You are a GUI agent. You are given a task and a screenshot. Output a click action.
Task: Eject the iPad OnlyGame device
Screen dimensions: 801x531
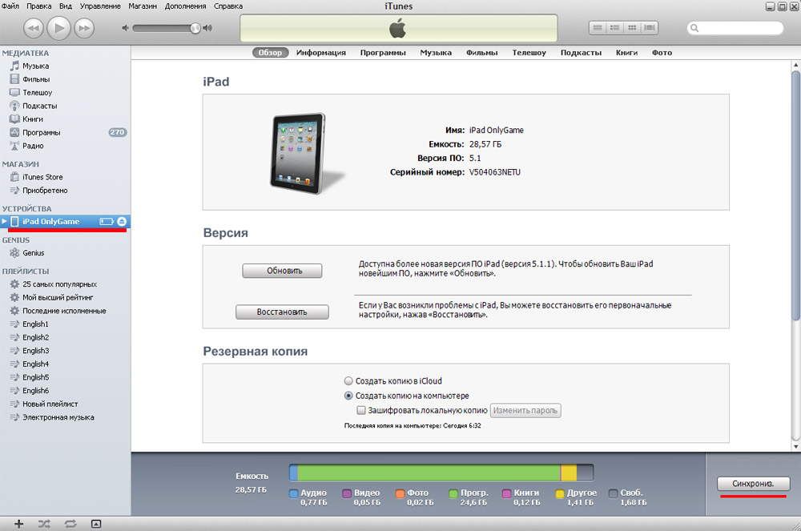coord(122,222)
